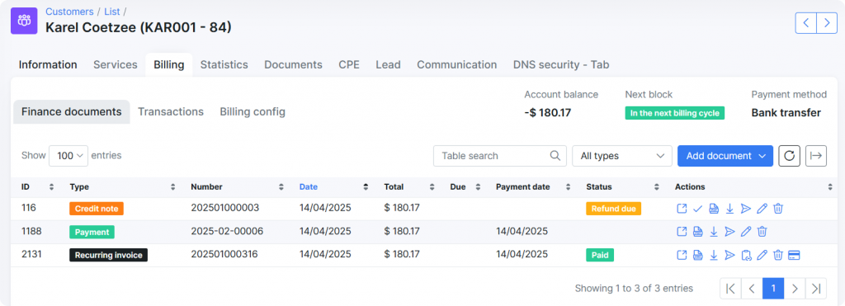Download recurring invoice 202501000316
Image resolution: width=845 pixels, height=306 pixels.
coord(714,255)
